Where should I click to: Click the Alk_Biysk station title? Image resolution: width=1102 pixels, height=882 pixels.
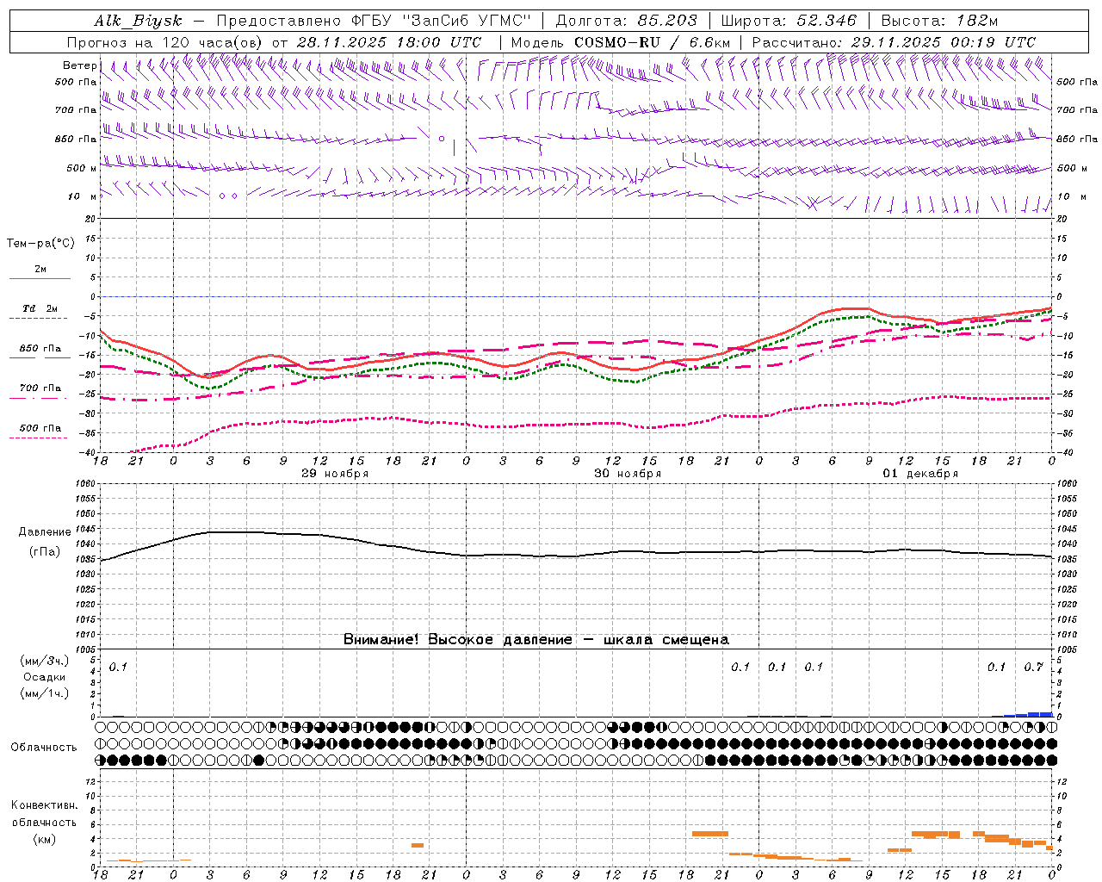(138, 21)
